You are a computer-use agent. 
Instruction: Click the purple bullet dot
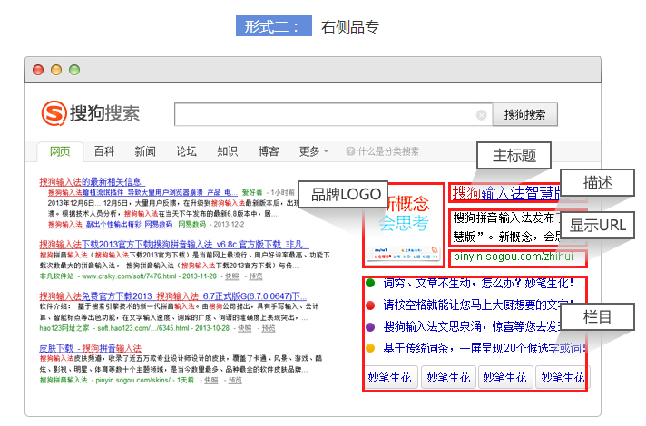coord(370,326)
